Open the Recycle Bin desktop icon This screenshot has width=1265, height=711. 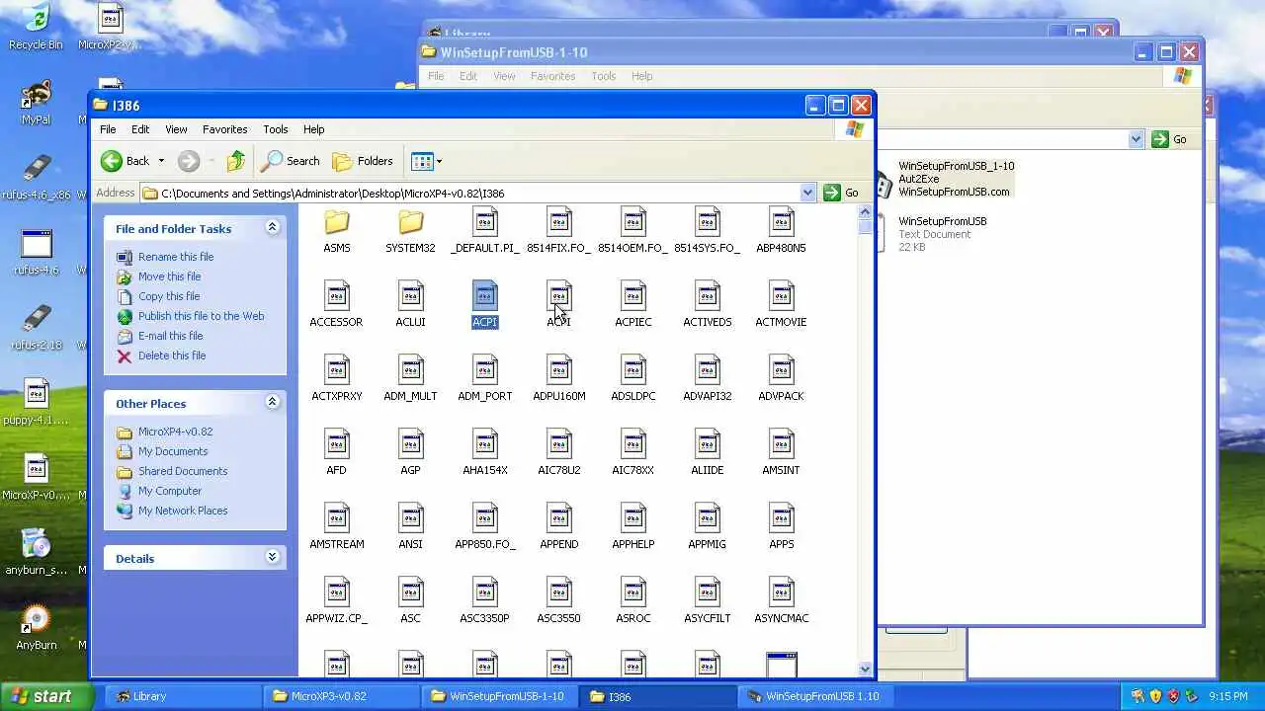click(36, 26)
